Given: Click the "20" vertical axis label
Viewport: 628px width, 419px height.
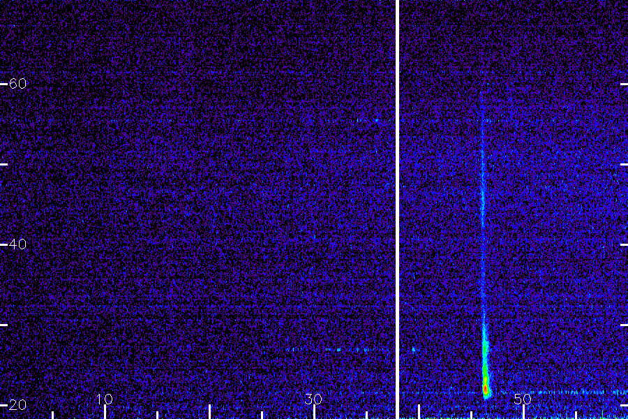Looking at the screenshot, I should [17, 404].
